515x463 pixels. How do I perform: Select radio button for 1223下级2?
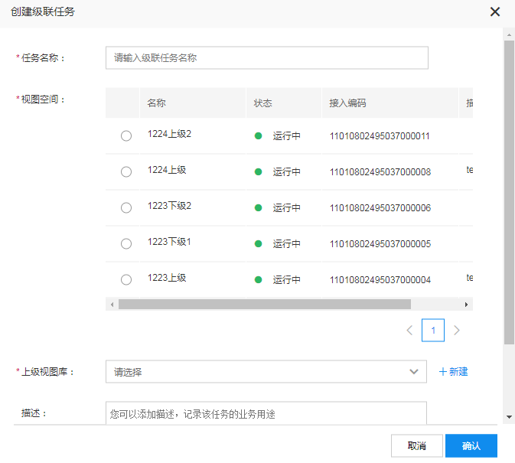click(126, 208)
